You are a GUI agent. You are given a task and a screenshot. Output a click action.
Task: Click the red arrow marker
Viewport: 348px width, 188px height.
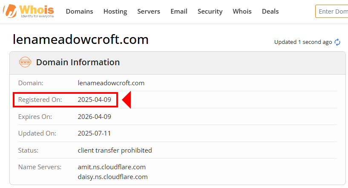coord(127,100)
